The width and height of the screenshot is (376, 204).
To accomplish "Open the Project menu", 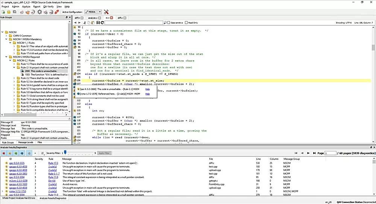I will 5,6.
